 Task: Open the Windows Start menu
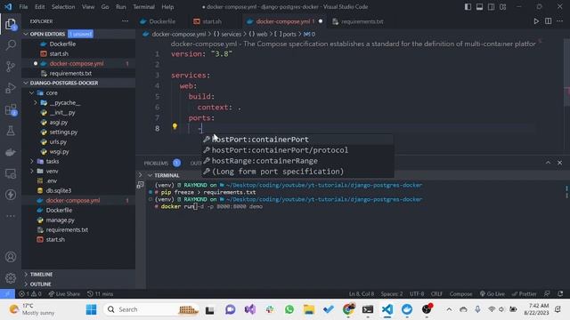[91, 309]
